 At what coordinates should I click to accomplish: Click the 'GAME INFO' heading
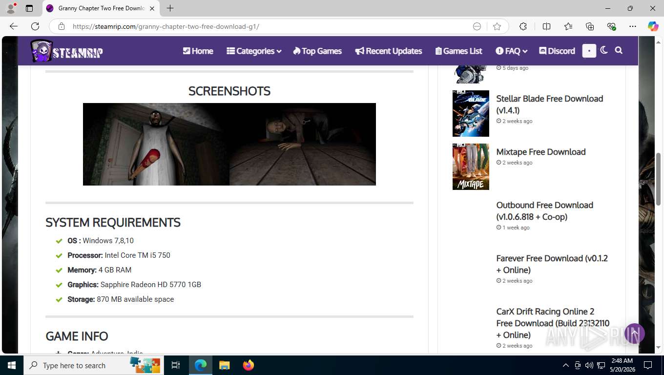(77, 336)
